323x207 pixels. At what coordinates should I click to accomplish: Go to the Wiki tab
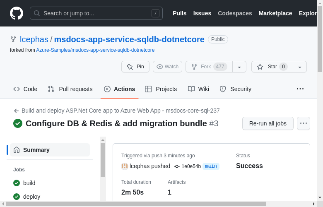coord(199,89)
